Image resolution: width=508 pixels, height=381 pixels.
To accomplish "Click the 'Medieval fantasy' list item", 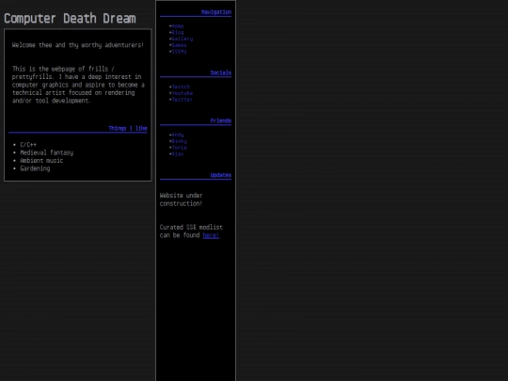I will [47, 152].
